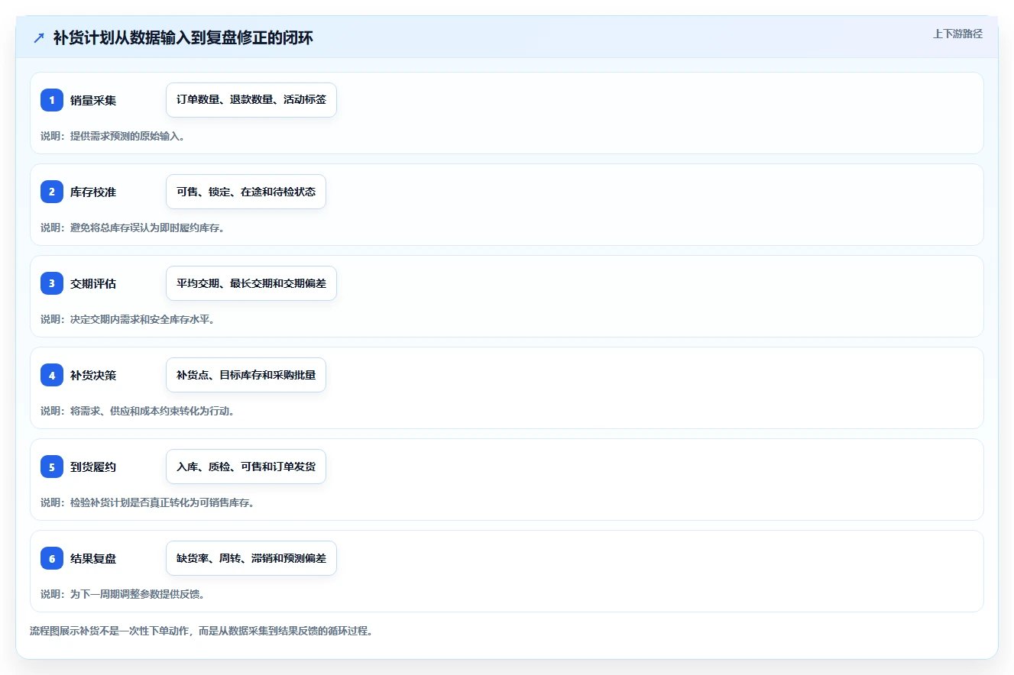Select the 销量采集 step label
Screen dimensions: 1014x675
tap(93, 100)
